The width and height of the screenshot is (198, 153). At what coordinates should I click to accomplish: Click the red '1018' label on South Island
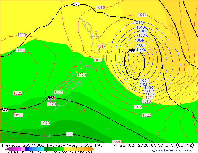point(58,92)
